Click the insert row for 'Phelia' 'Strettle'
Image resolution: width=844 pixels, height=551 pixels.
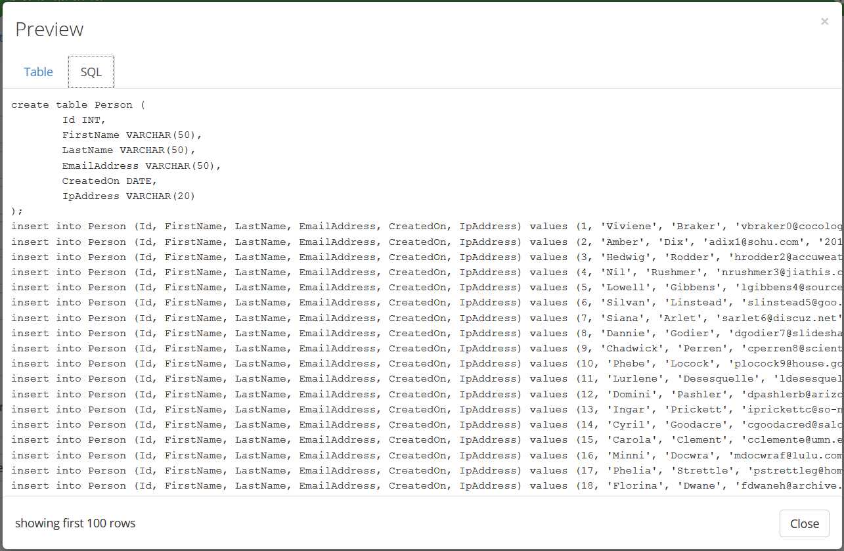pyautogui.click(x=427, y=471)
